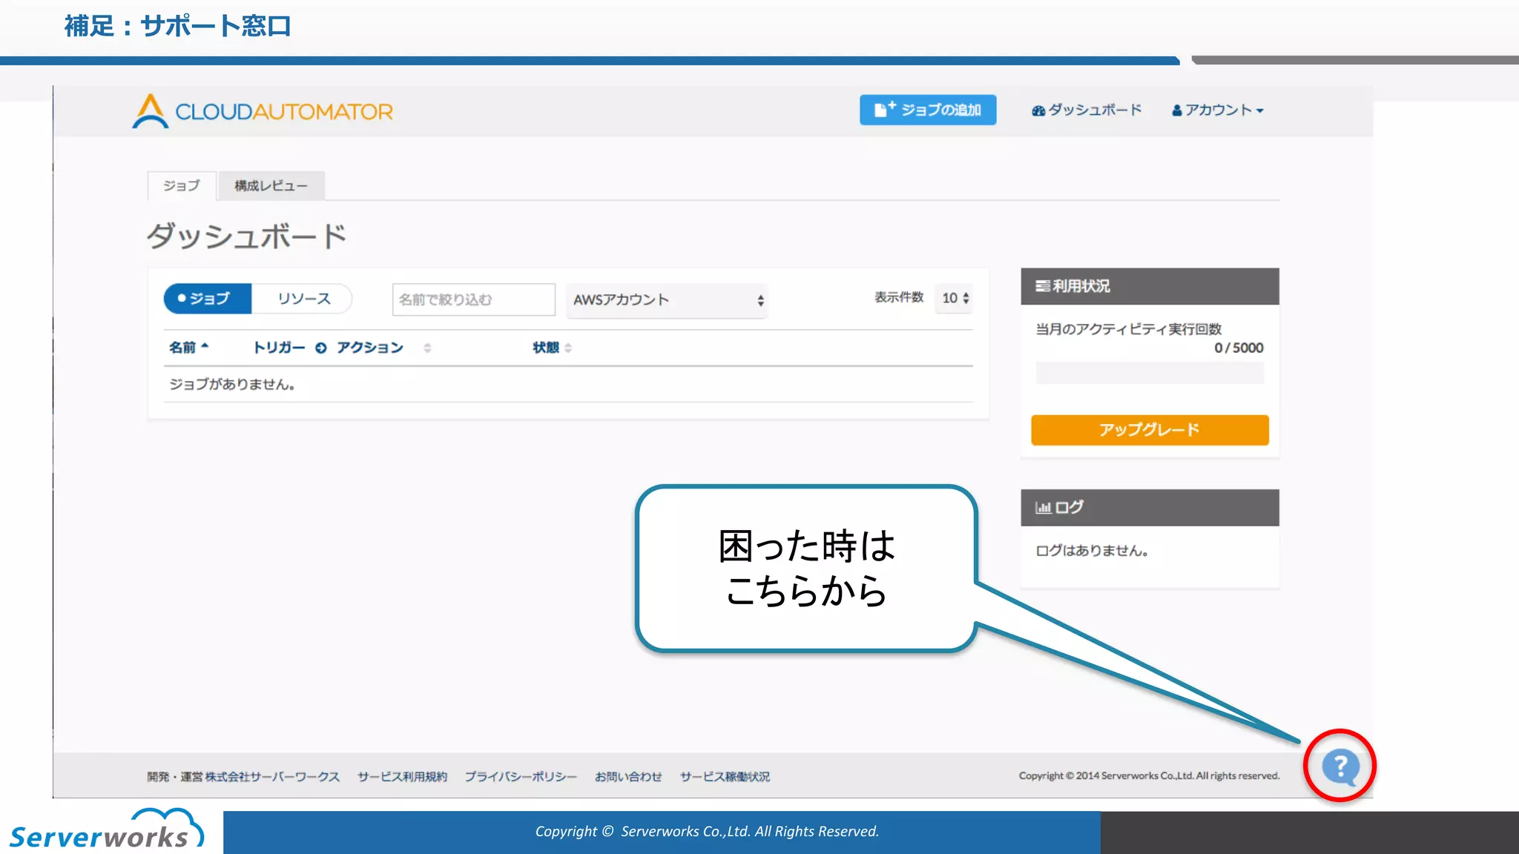
Task: Open the お問い合わせ footer link
Action: (x=628, y=776)
